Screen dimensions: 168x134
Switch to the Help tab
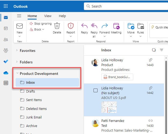coord(62,16)
